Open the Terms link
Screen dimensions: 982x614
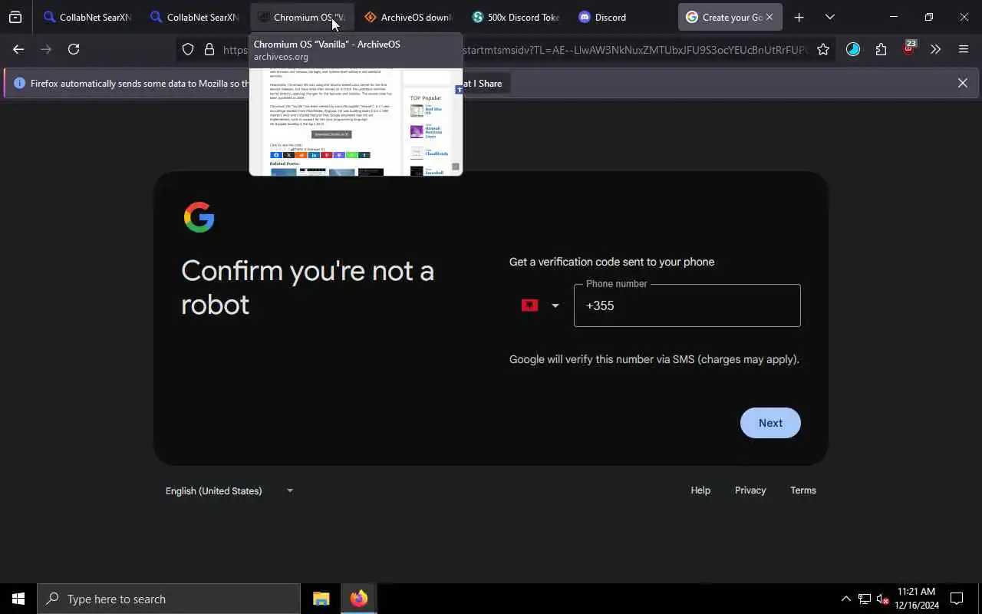(803, 490)
